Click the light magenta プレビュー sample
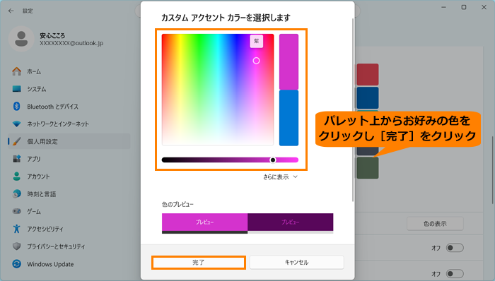 (x=204, y=222)
